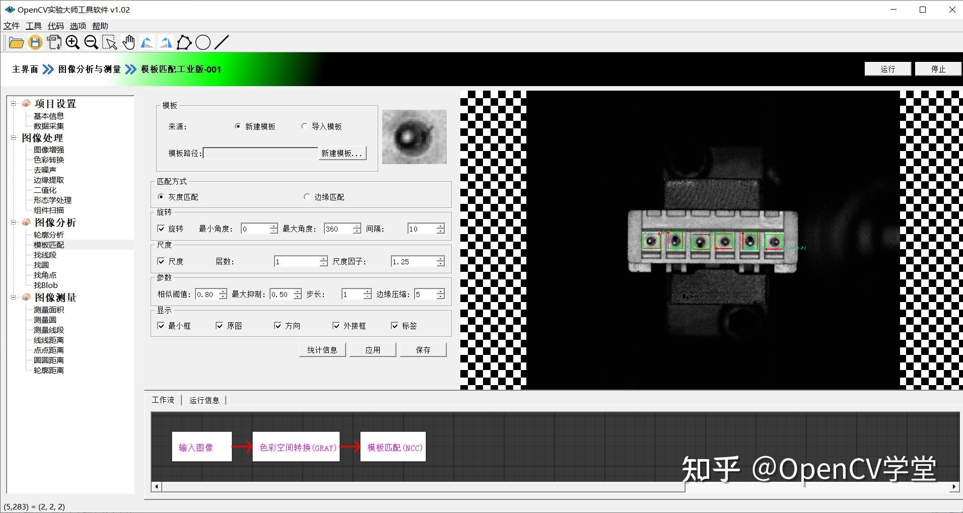
Task: Select the circle drawing tool
Action: pyautogui.click(x=203, y=42)
